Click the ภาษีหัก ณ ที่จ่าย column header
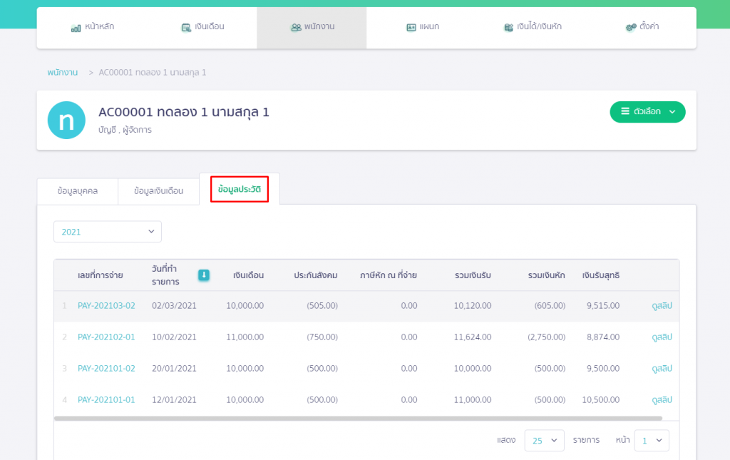Image resolution: width=730 pixels, height=460 pixels. [389, 275]
